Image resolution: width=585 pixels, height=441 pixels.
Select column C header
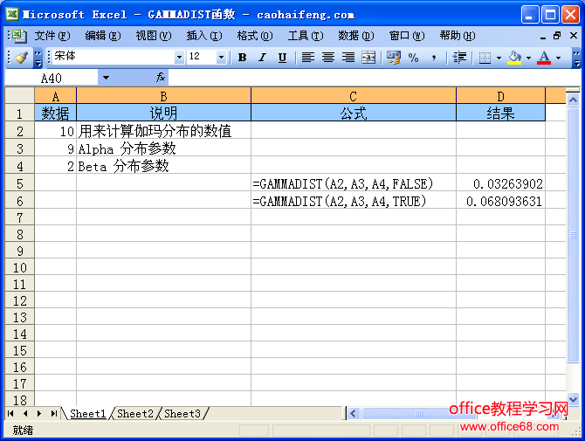click(354, 96)
